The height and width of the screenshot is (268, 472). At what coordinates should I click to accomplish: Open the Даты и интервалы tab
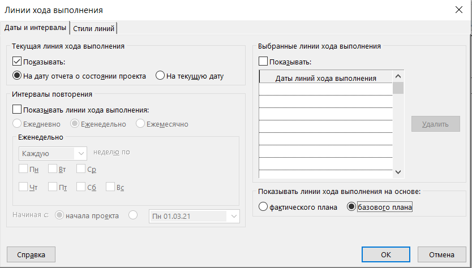click(x=35, y=28)
